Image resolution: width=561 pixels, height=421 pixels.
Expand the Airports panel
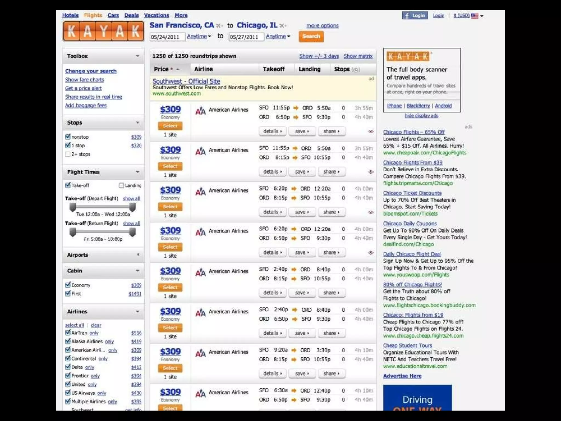tap(138, 255)
